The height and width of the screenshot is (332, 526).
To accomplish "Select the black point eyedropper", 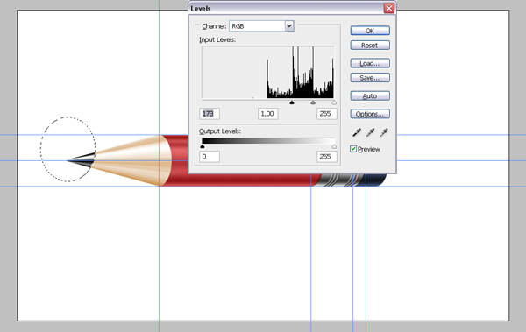I will click(357, 132).
